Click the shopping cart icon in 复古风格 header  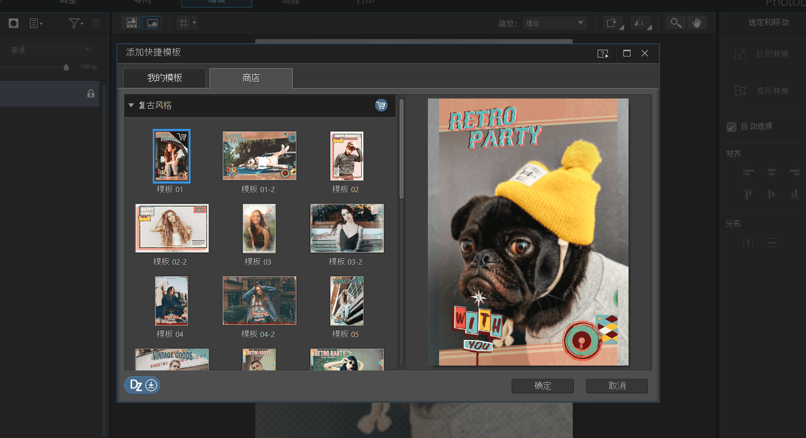tap(381, 105)
